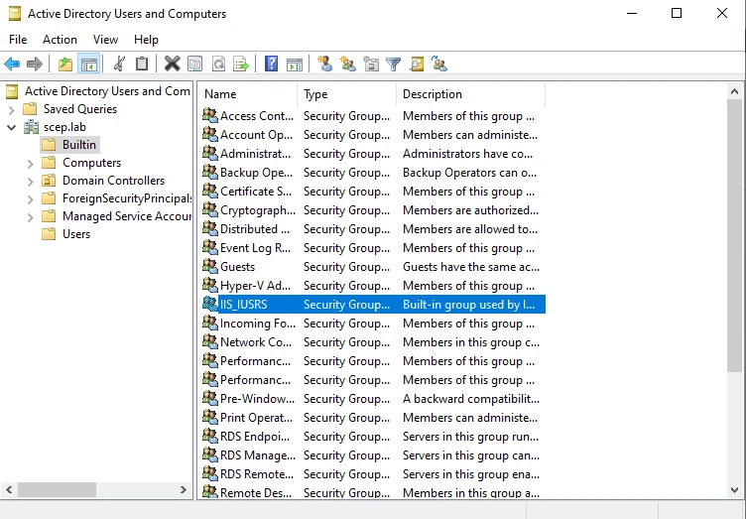Expand the Saved Queries node
Image resolution: width=746 pixels, height=519 pixels.
click(x=12, y=110)
